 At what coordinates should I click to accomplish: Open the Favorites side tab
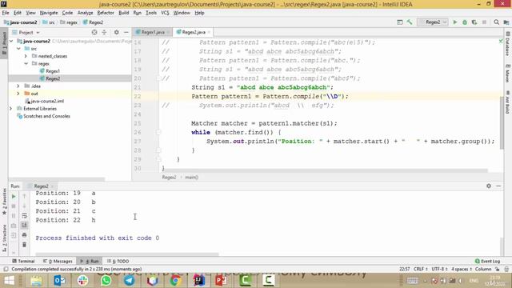pos(4,202)
